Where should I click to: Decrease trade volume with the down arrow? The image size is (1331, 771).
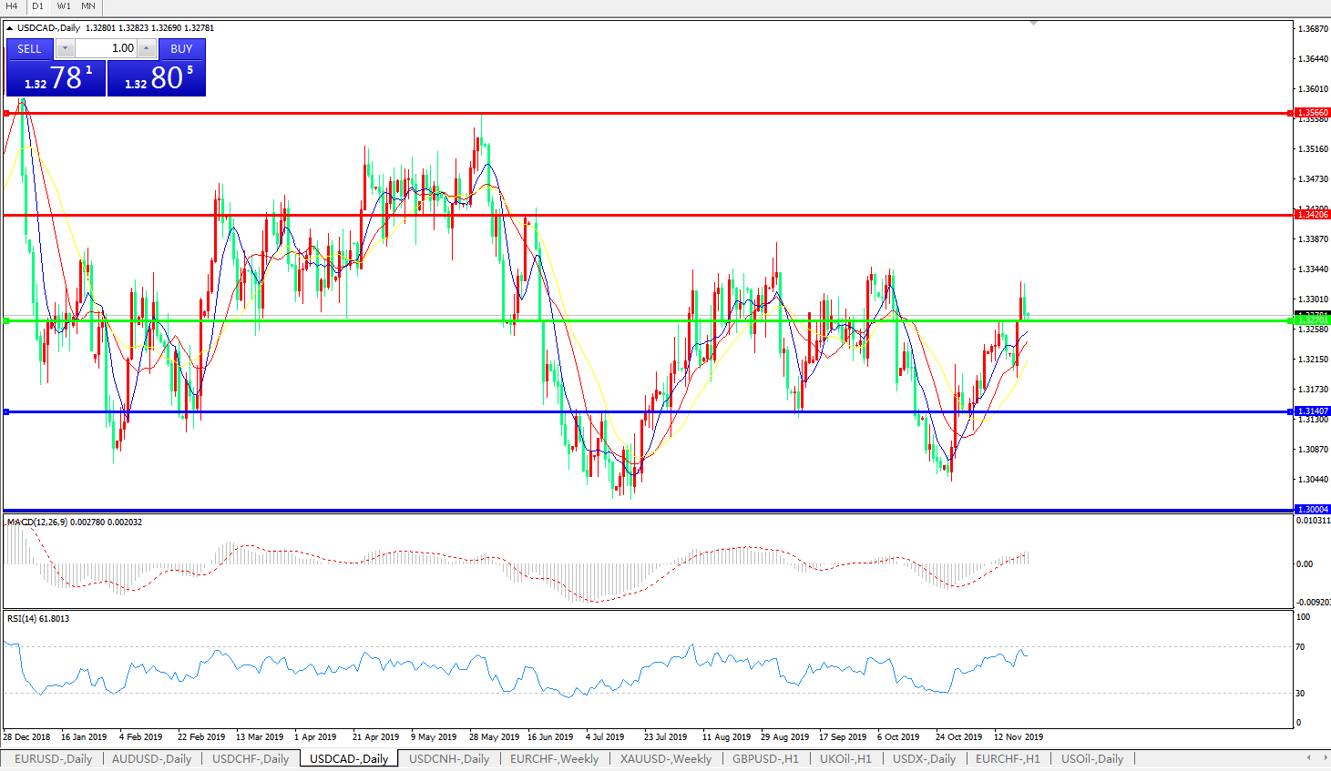(66, 48)
